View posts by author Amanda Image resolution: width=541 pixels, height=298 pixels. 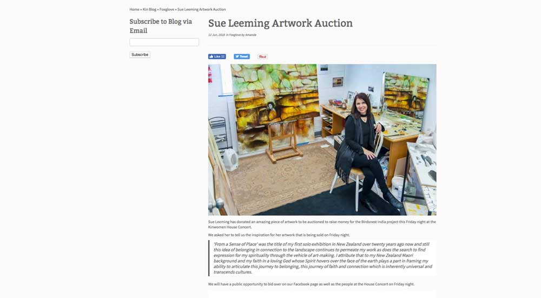251,35
